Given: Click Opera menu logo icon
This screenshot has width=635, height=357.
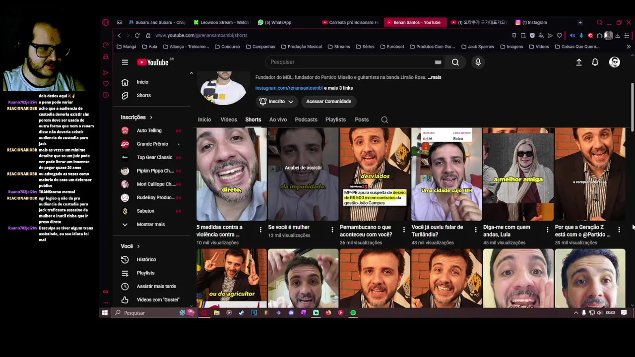Looking at the screenshot, I should pyautogui.click(x=106, y=22).
